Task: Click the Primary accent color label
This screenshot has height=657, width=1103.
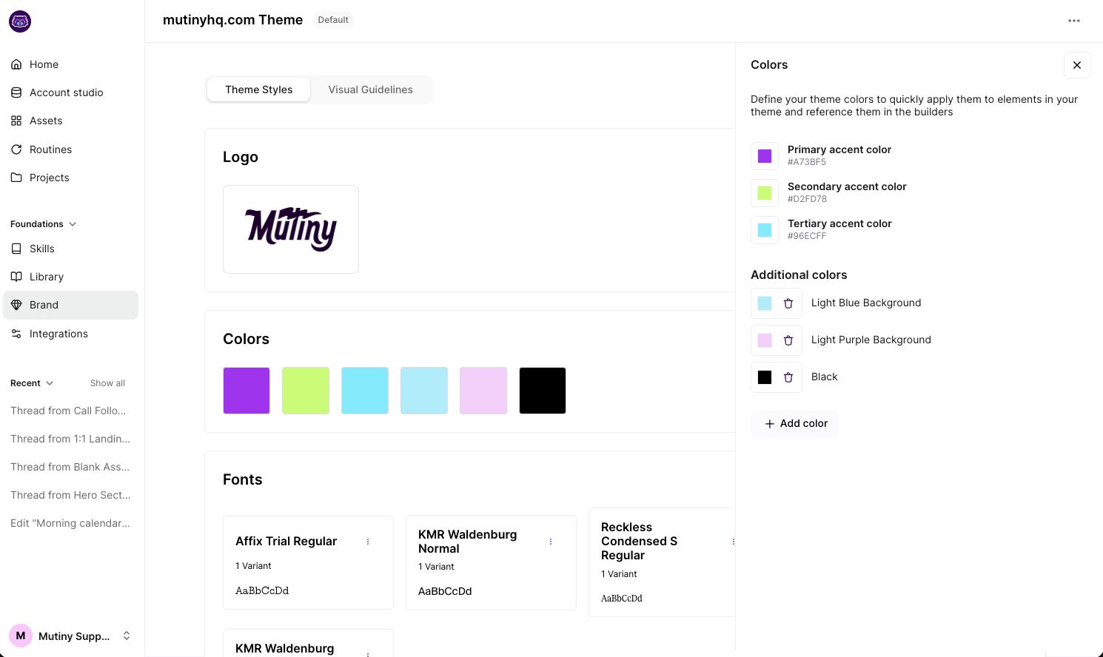Action: 839,149
